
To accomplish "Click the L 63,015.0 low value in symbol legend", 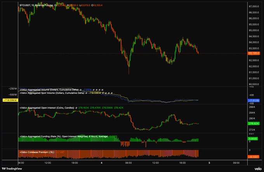I will 85,5.
